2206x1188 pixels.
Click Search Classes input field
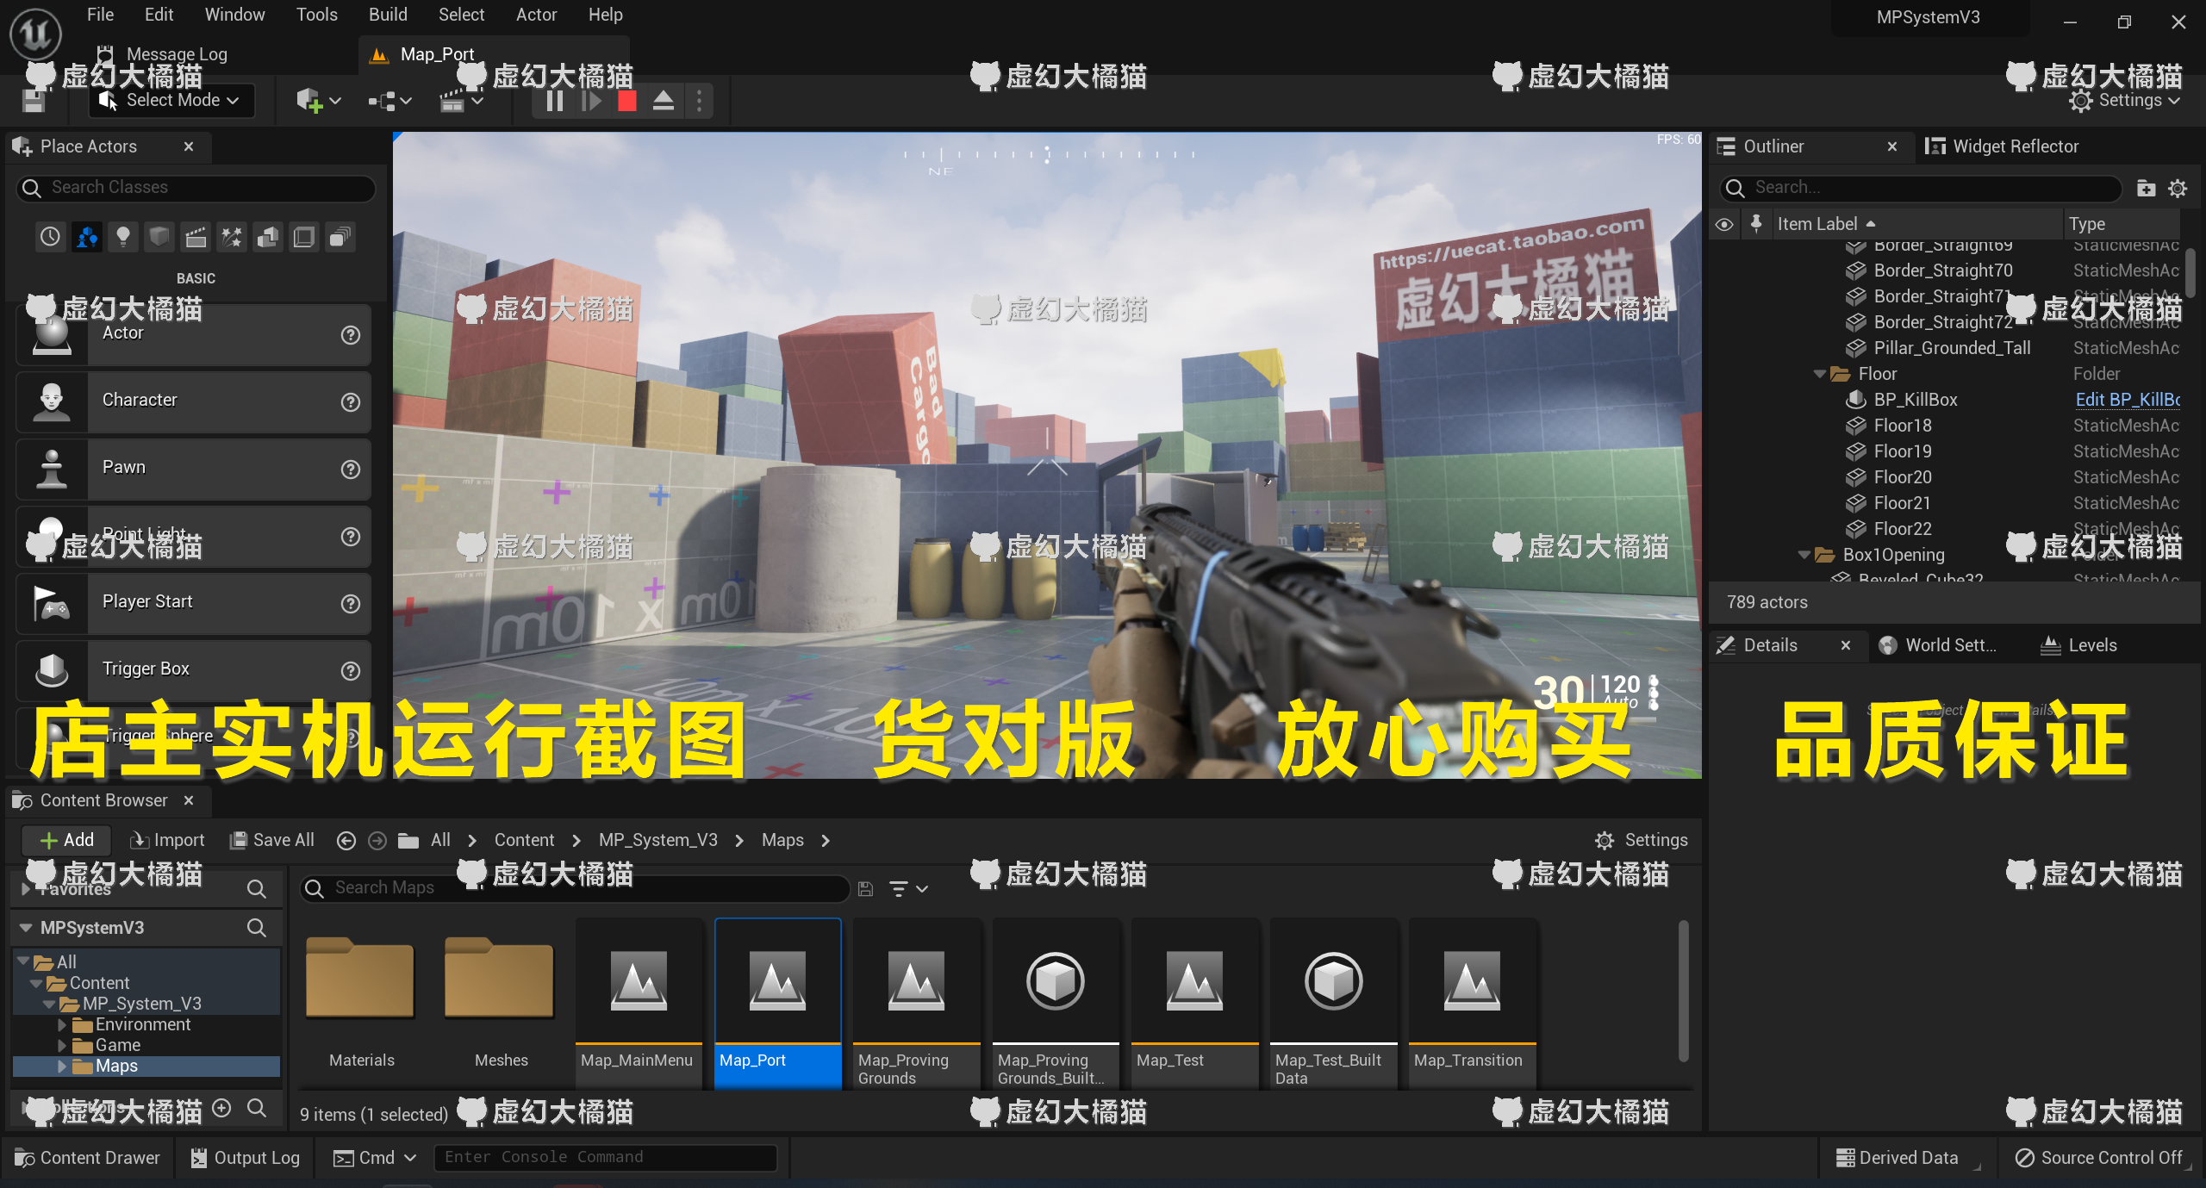pos(196,188)
